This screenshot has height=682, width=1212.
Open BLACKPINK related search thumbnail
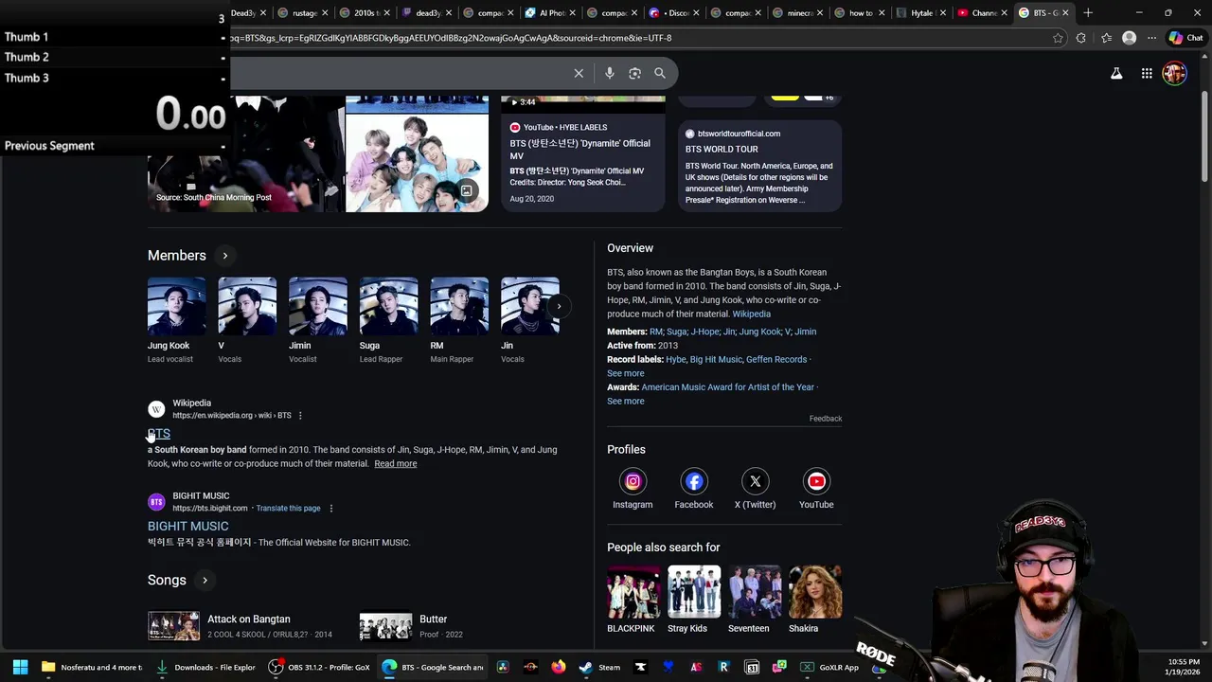[633, 592]
